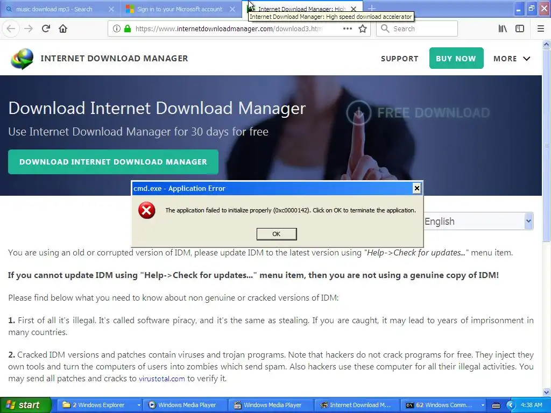Open 2 Windows Explorer taskbar group
The height and width of the screenshot is (413, 551).
(96, 405)
